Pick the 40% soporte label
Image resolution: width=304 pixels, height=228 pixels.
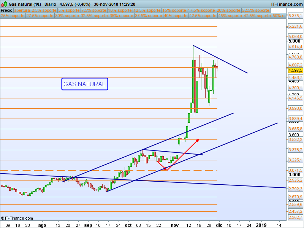pos(176,16)
